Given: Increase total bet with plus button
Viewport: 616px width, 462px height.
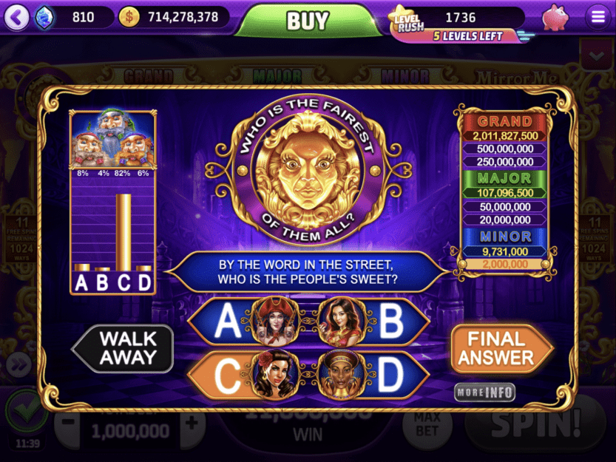Looking at the screenshot, I should [x=192, y=424].
